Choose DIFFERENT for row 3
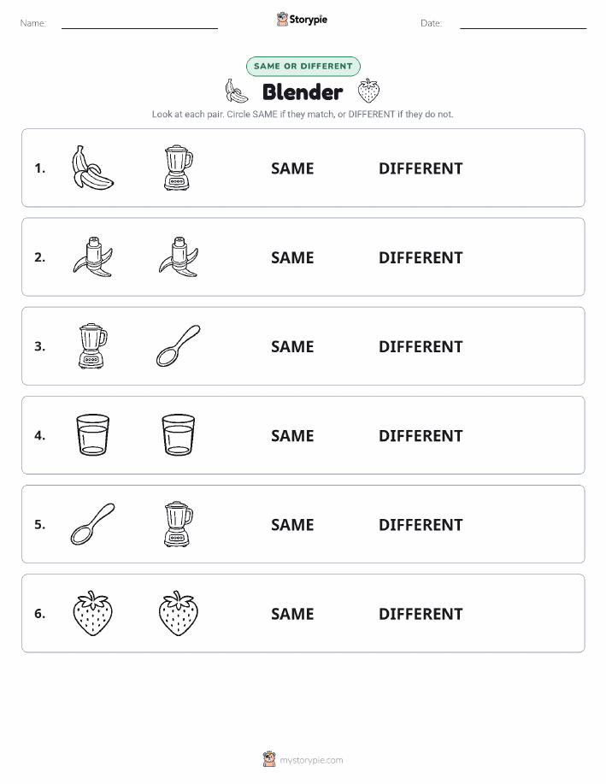This screenshot has height=784, width=606. pyautogui.click(x=421, y=346)
